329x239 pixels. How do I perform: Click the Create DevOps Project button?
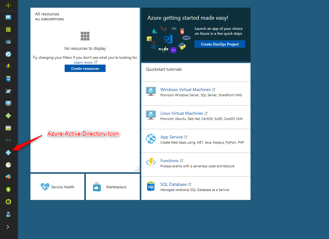coord(220,44)
